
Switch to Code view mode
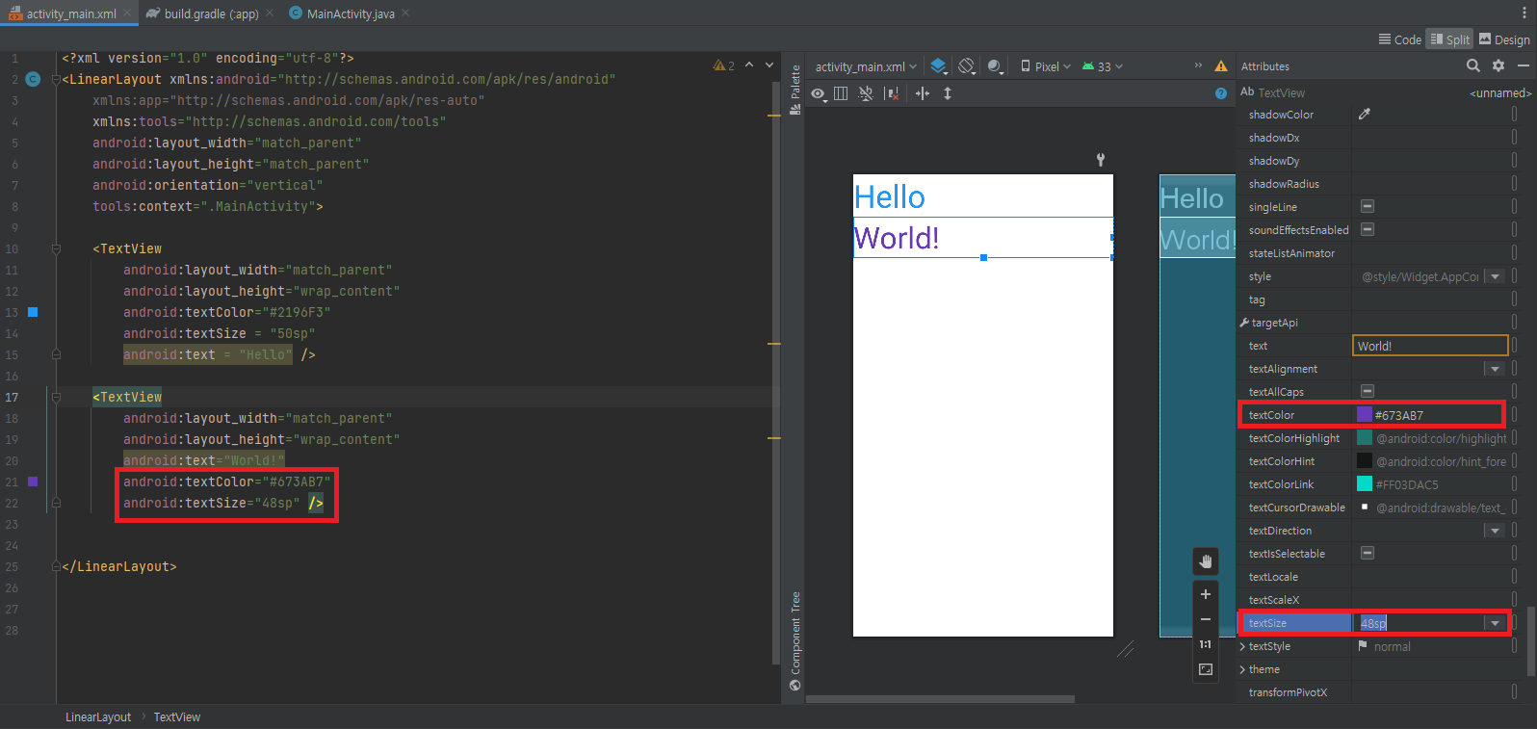click(1399, 39)
